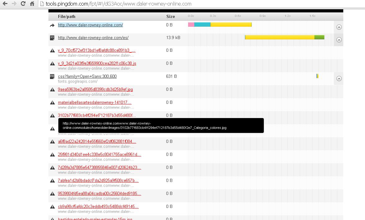Open the cb9a98cf5afdc20c3eddb493c5488dcf49145 link

(98, 207)
